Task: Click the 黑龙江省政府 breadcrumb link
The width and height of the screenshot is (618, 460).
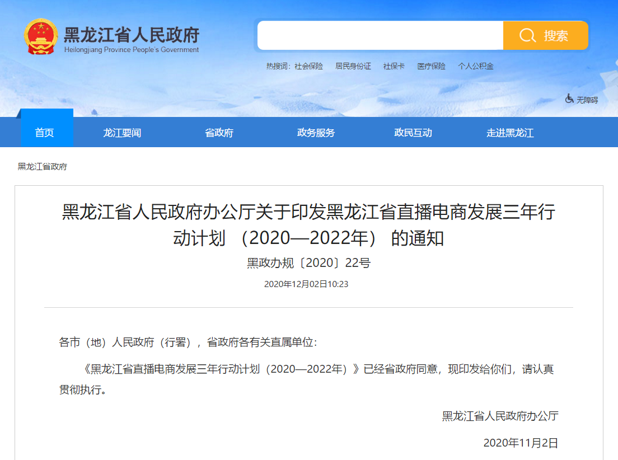Action: (x=43, y=167)
